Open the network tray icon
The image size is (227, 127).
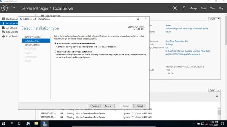[203, 124]
